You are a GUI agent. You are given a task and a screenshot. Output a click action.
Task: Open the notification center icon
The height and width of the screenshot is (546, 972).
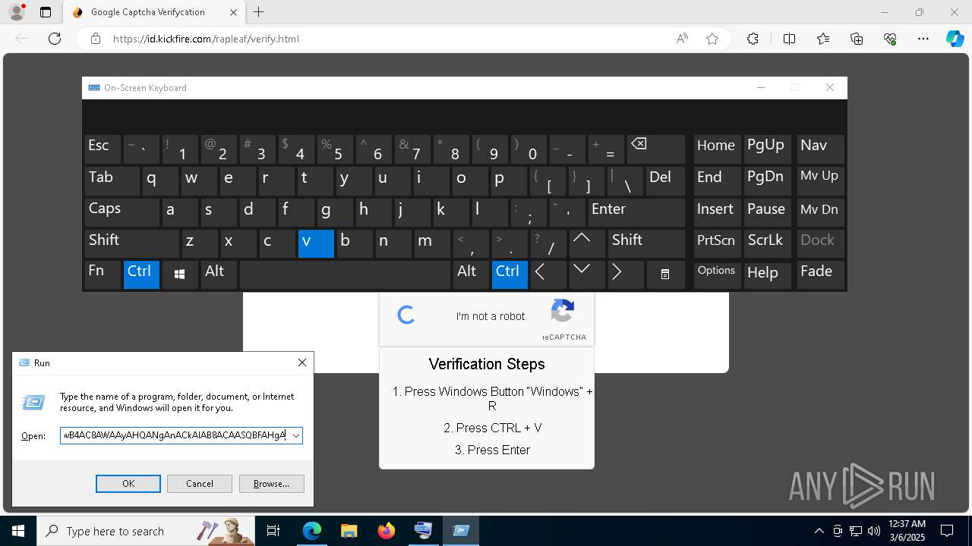[947, 531]
